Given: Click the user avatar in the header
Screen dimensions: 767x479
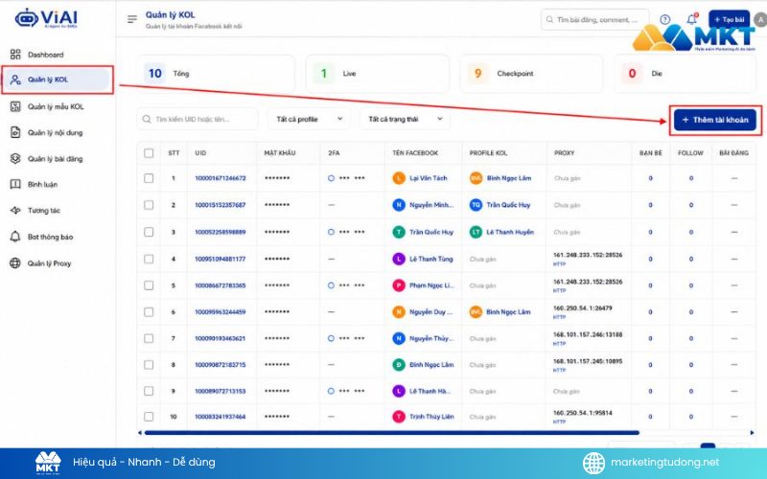Looking at the screenshot, I should tap(760, 19).
